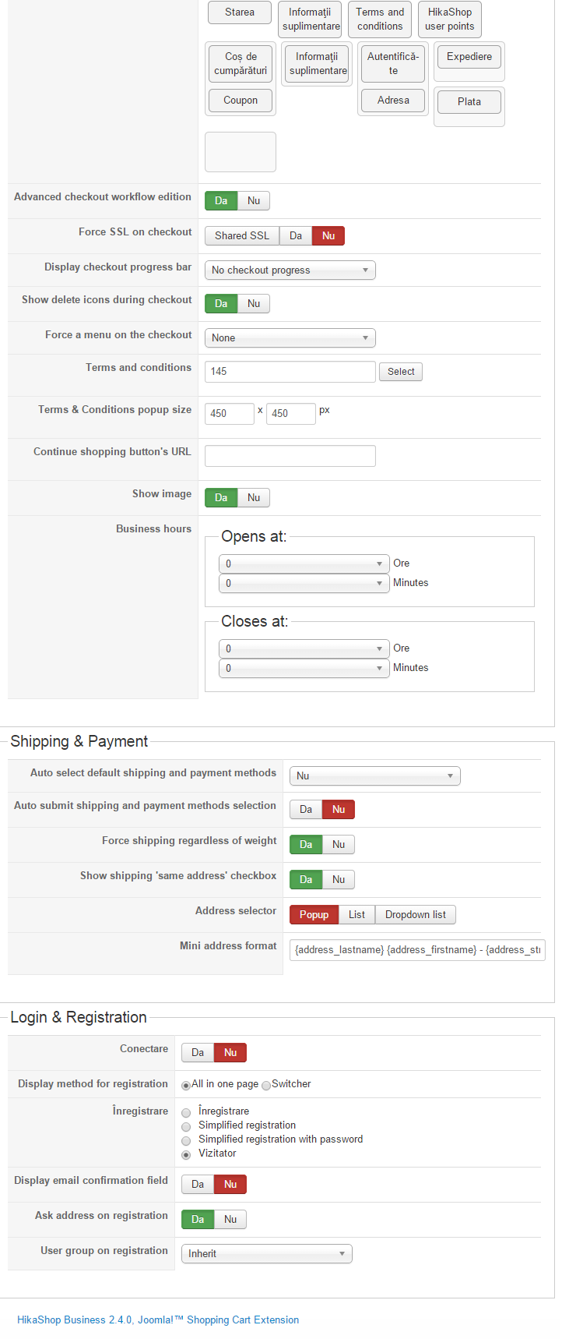Image resolution: width=569 pixels, height=1339 pixels.
Task: Open the HikaShop Business Joomla extension link
Action: pyautogui.click(x=158, y=1320)
